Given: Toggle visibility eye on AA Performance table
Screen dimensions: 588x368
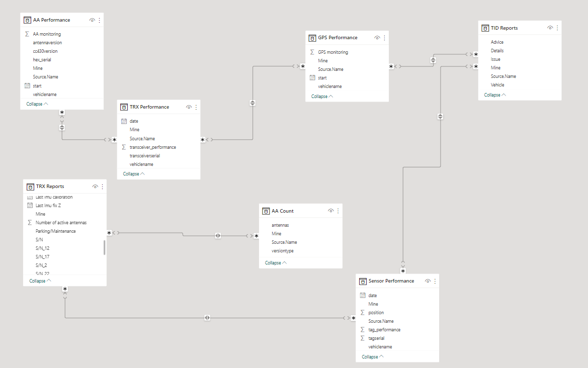Looking at the screenshot, I should click(x=92, y=20).
